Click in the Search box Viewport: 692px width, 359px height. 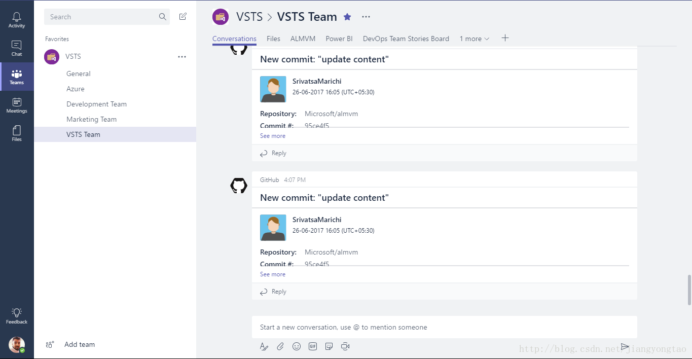107,17
